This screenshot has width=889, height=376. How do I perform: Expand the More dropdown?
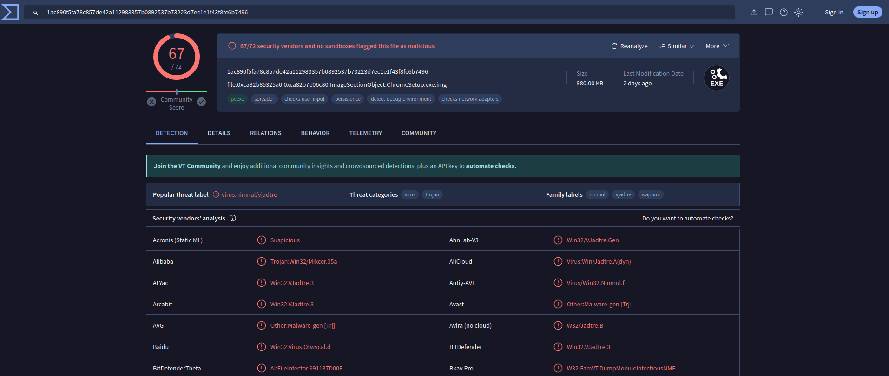(x=717, y=46)
